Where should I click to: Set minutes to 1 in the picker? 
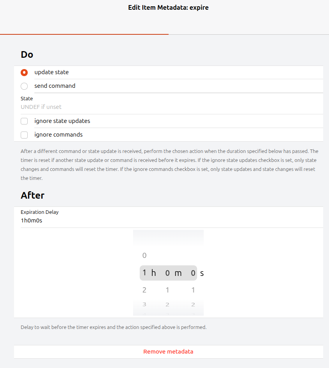coord(167,290)
